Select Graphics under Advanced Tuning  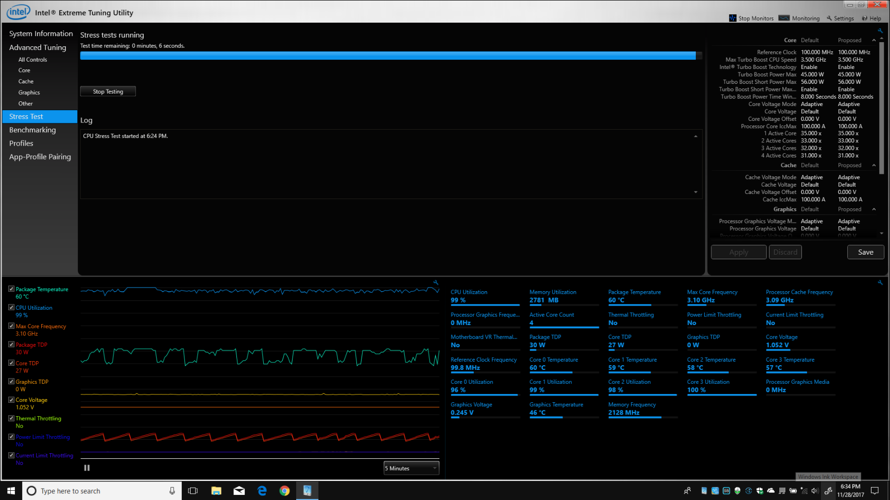tap(29, 93)
